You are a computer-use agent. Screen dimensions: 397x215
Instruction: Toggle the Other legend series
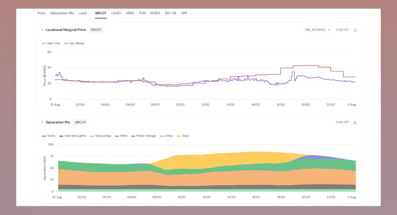click(x=166, y=136)
